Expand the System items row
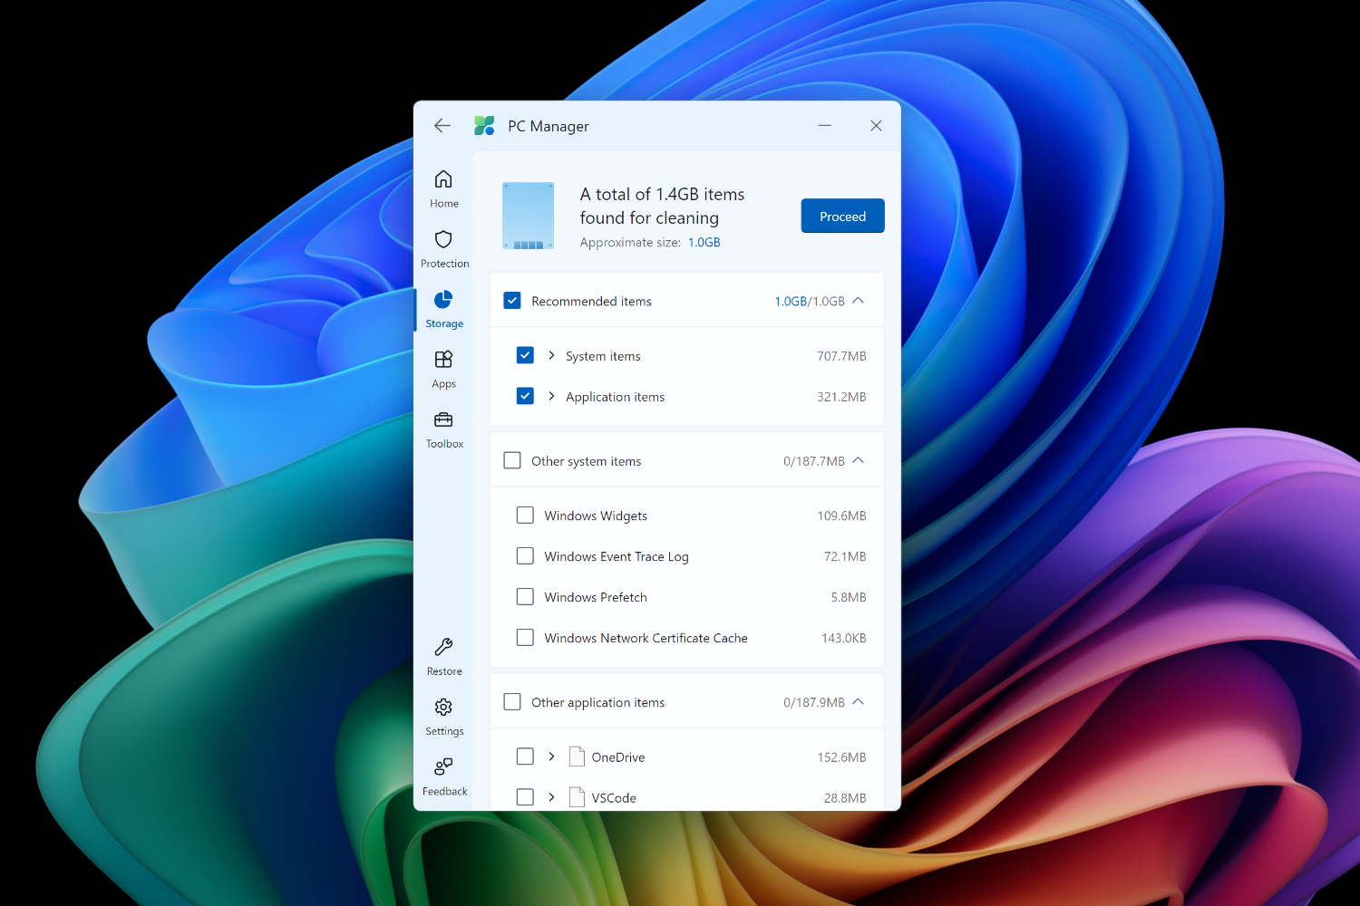This screenshot has height=906, width=1360. click(551, 355)
